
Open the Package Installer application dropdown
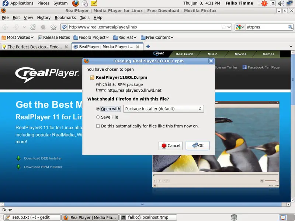163,109
